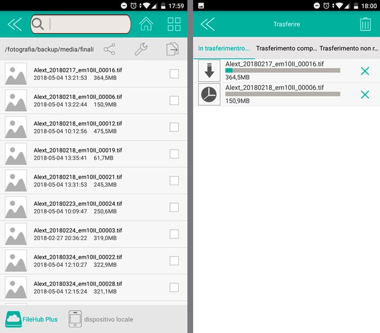This screenshot has width=380, height=333.
Task: Switch to Trasferimento non r... tab
Action: [x=349, y=48]
